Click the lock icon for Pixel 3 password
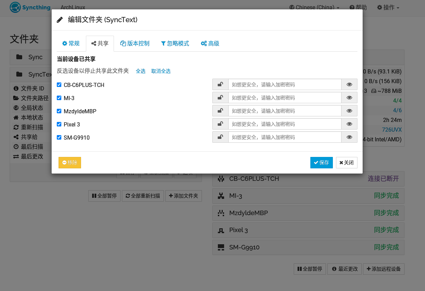The height and width of the screenshot is (291, 425). (220, 124)
